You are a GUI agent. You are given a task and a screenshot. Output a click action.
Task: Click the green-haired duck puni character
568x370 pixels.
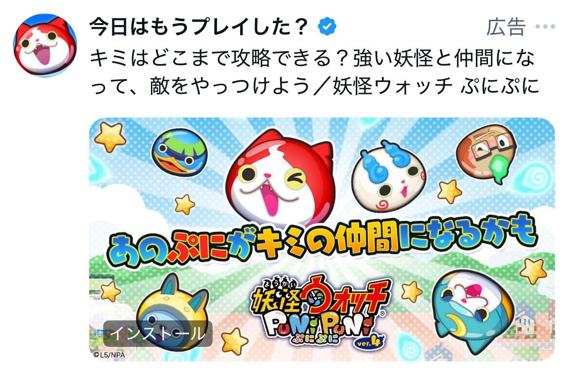[x=179, y=153]
